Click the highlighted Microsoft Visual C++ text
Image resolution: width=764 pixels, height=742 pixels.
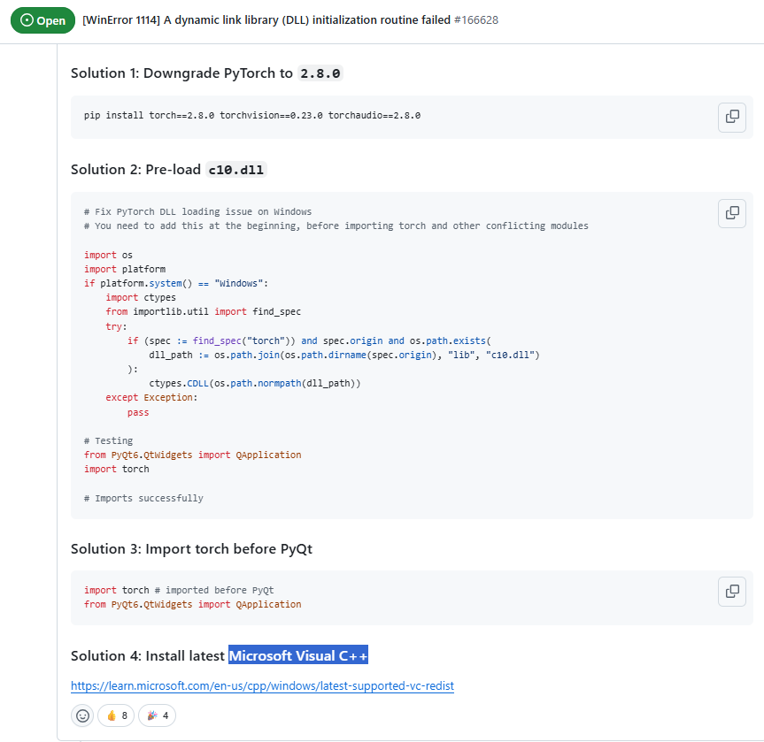pyautogui.click(x=298, y=655)
